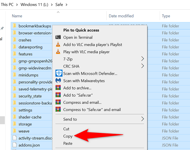Click the VLC cone next to Add to Playlist
This screenshot has width=190, height=150.
(x=58, y=45)
